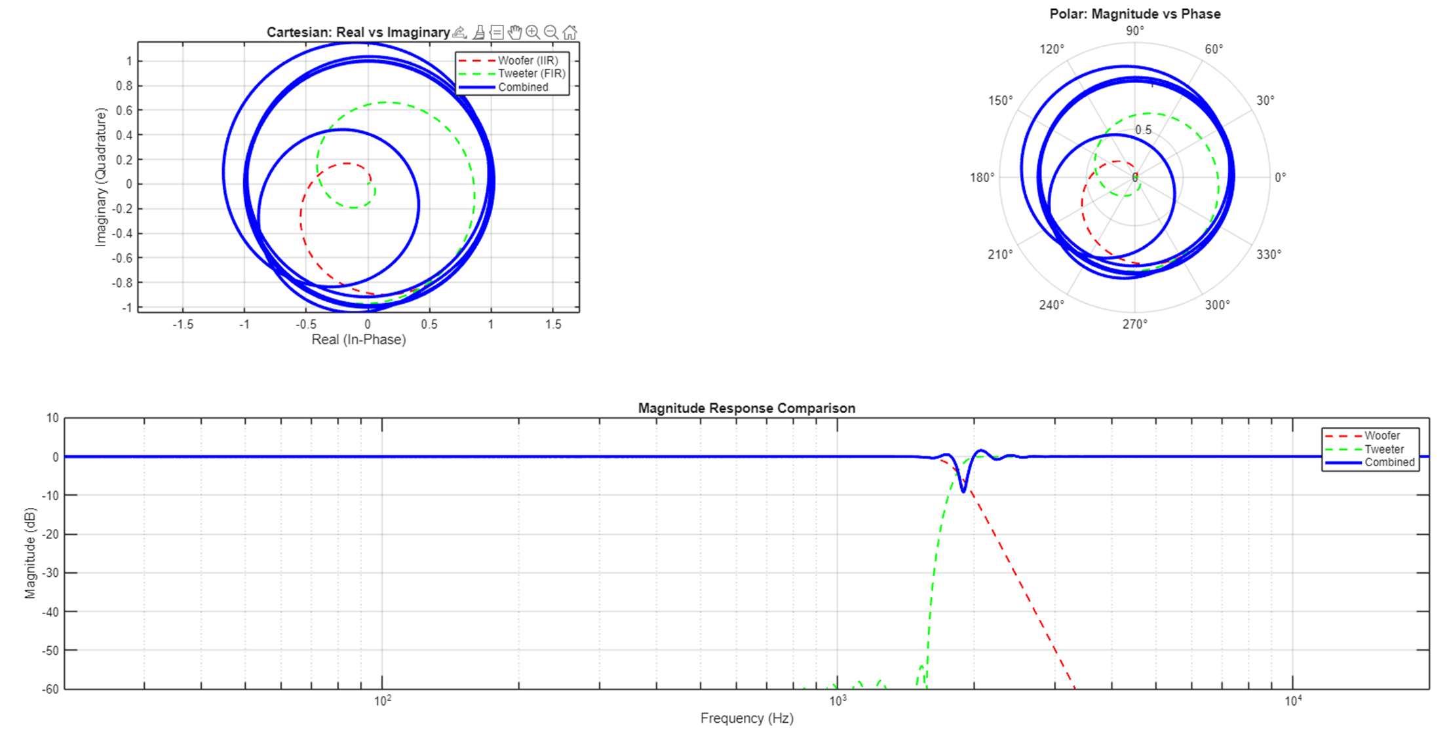Select the Pan hand tool
Image resolution: width=1449 pixels, height=730 pixels.
515,32
